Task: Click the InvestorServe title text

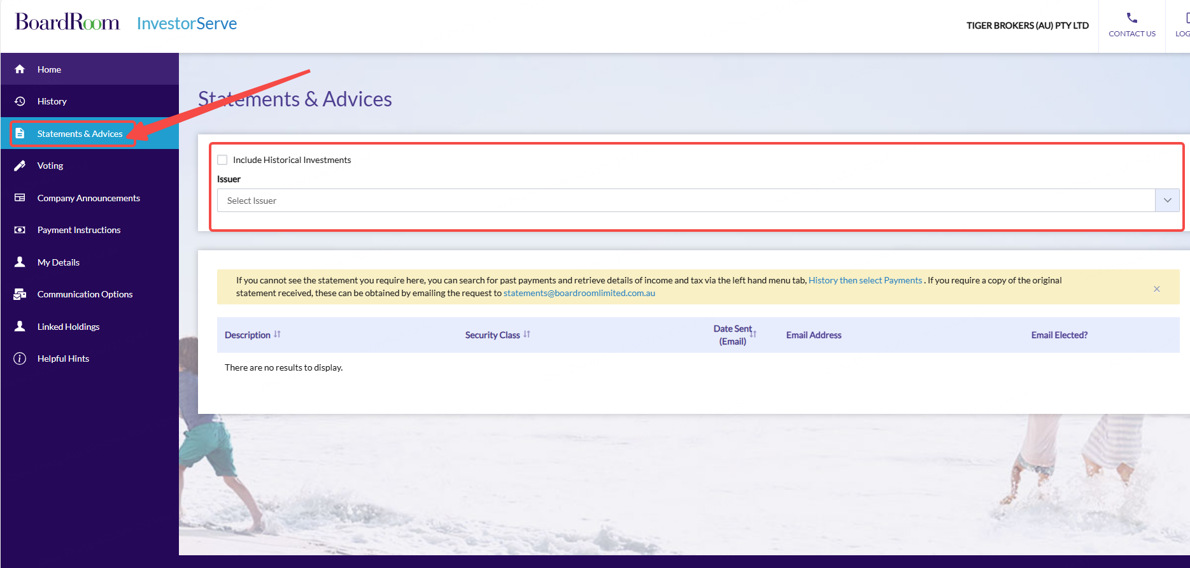Action: [x=187, y=24]
